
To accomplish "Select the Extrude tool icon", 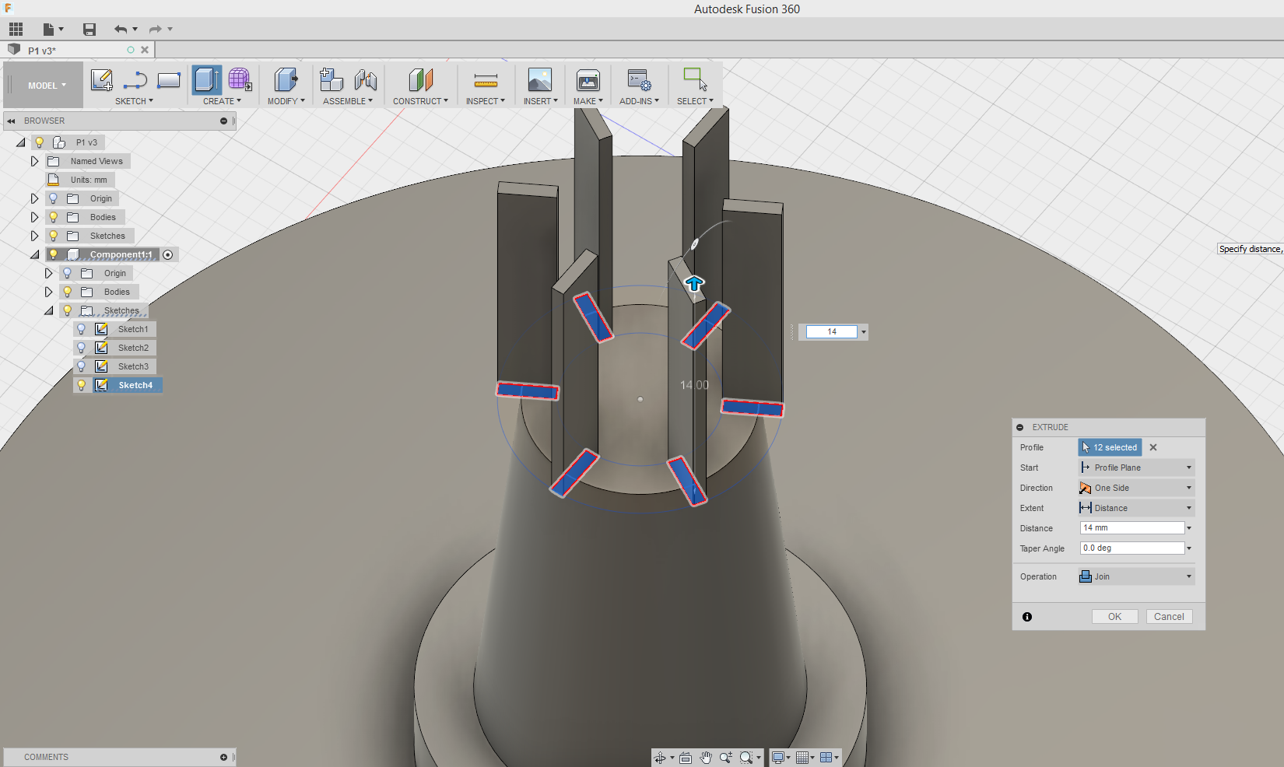I will (207, 79).
